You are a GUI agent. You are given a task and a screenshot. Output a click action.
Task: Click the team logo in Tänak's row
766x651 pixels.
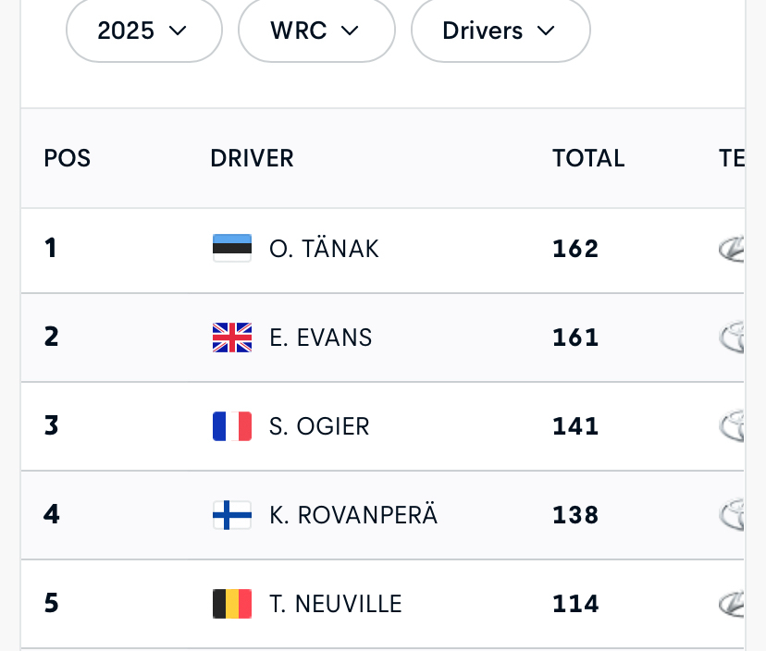tap(732, 249)
